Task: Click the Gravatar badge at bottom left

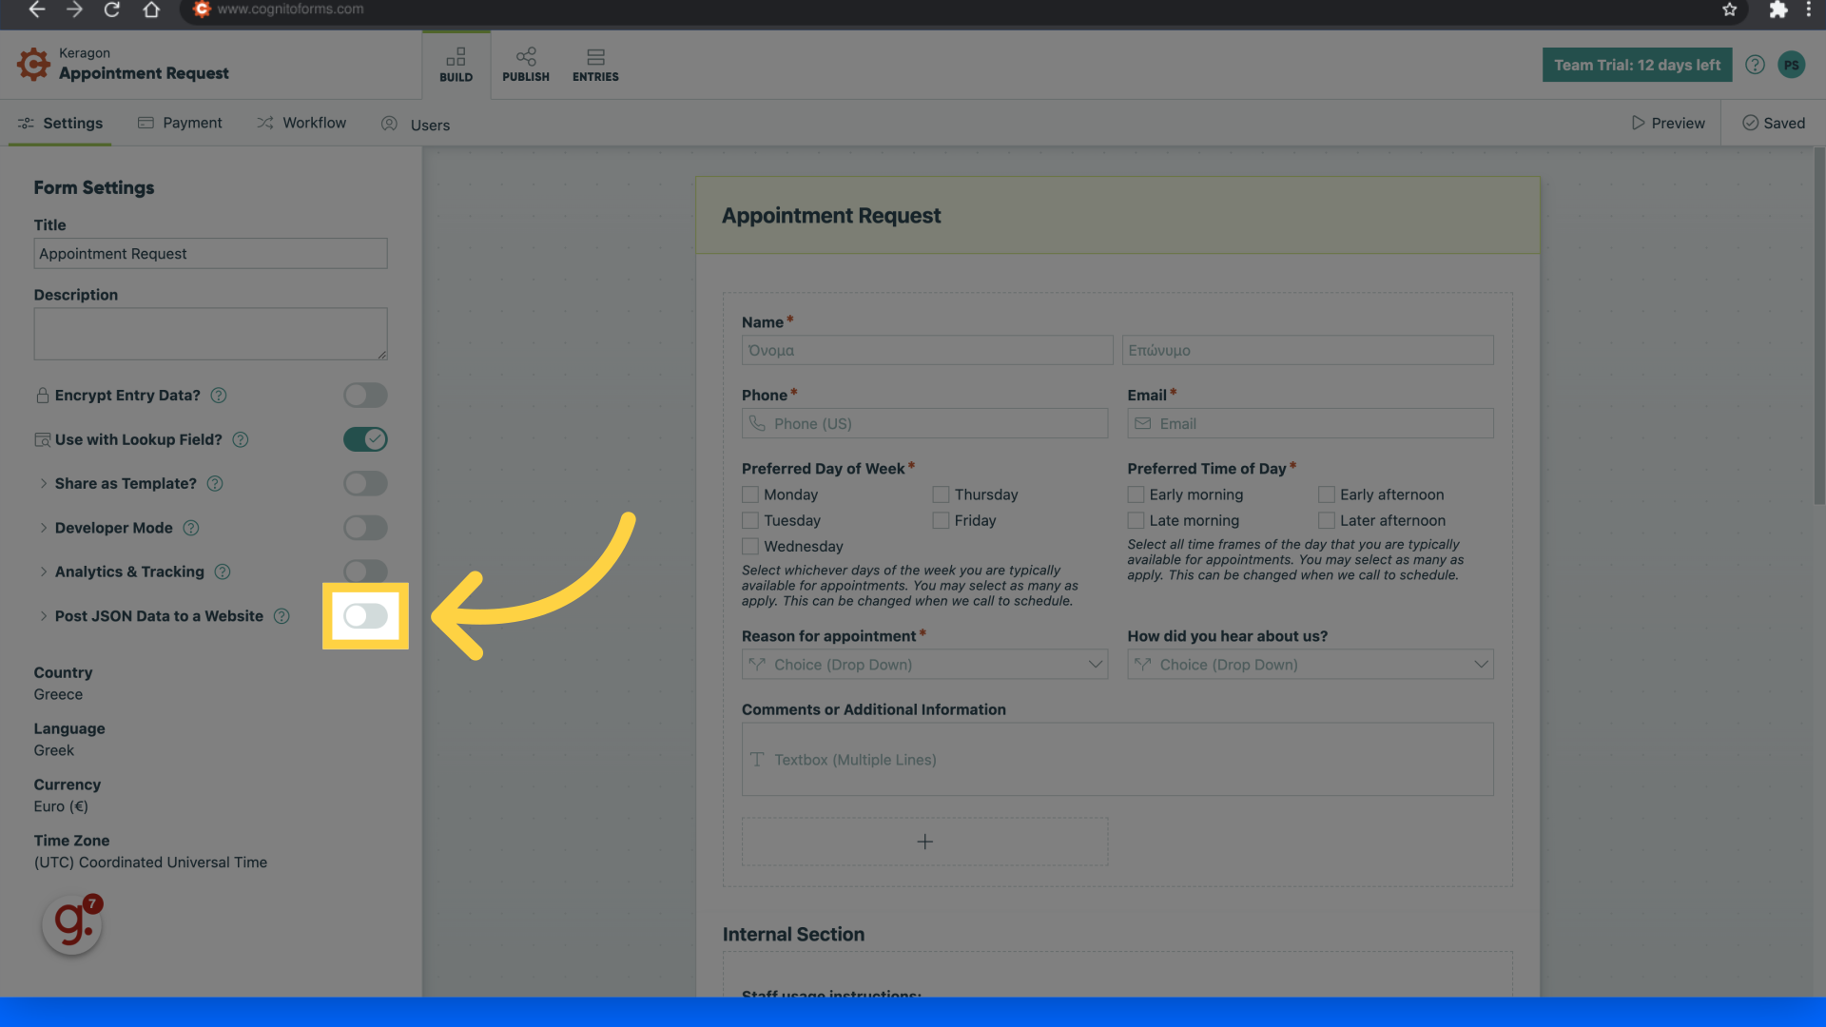Action: click(x=71, y=922)
